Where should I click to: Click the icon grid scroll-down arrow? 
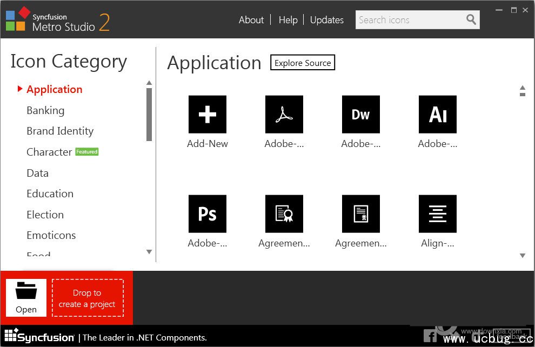tap(523, 256)
